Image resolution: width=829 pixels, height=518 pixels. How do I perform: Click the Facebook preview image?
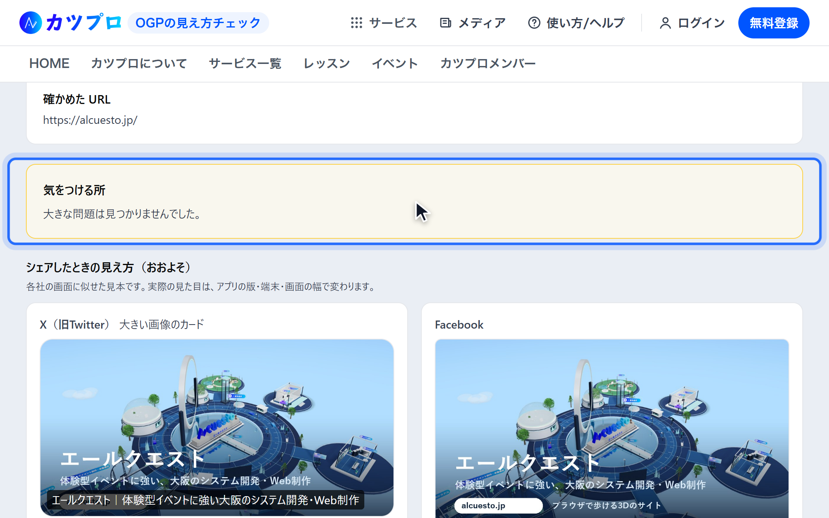612,429
